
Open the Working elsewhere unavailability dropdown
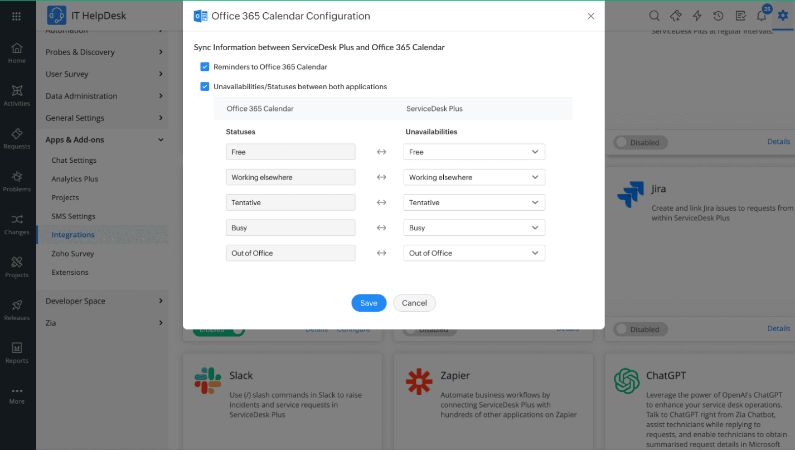[x=474, y=177]
